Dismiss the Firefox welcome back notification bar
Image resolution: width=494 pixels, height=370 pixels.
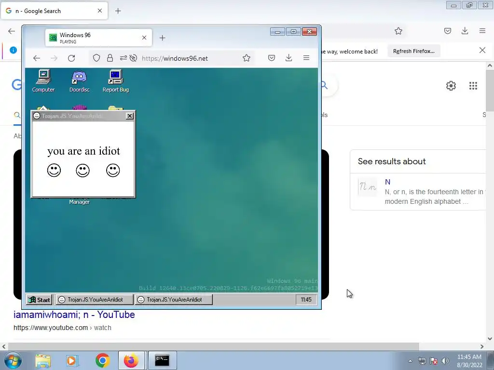[x=482, y=50]
